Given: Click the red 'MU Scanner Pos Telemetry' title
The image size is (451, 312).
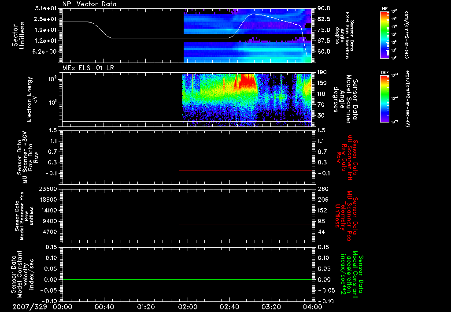Looking at the screenshot, I should (346, 216).
